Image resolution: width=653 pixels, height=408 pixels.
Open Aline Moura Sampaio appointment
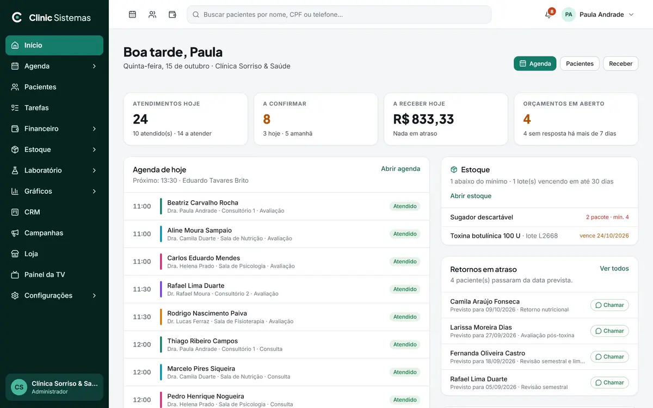click(x=276, y=234)
